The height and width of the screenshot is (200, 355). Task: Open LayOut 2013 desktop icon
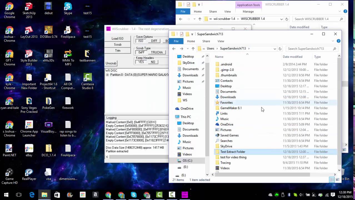(x=29, y=32)
